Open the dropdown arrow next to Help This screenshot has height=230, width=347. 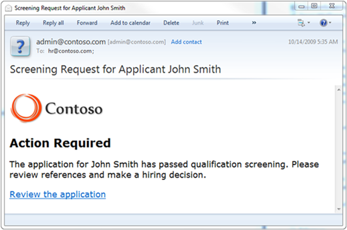click(x=330, y=23)
